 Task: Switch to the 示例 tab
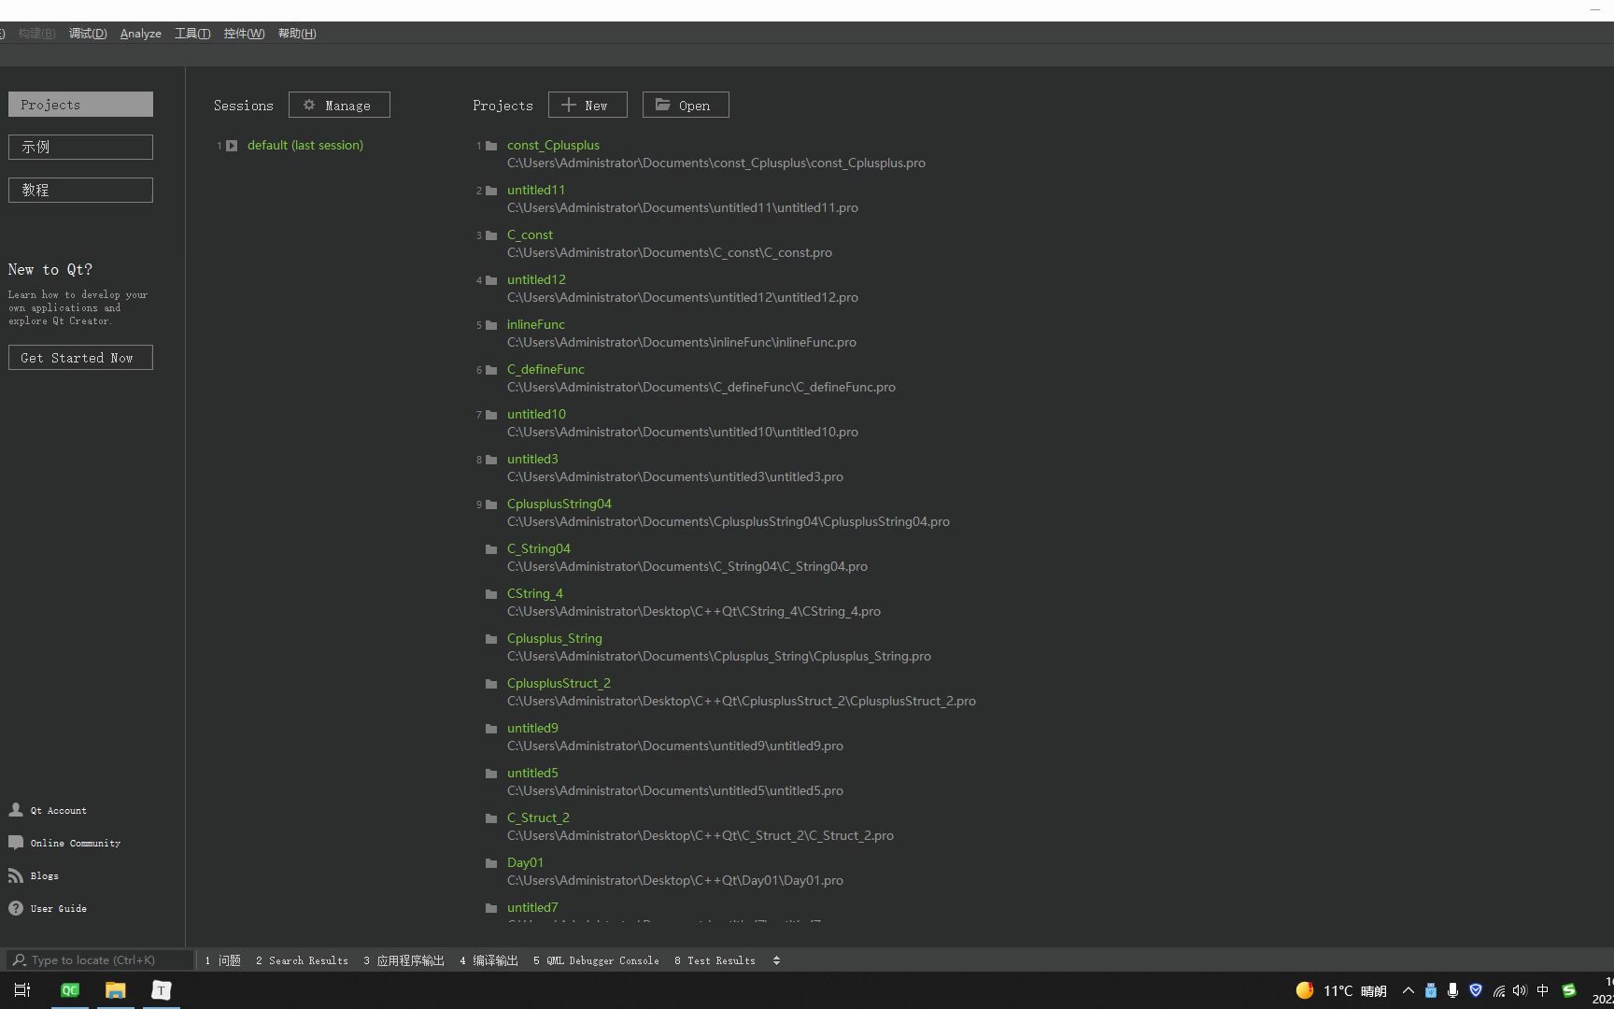point(80,147)
